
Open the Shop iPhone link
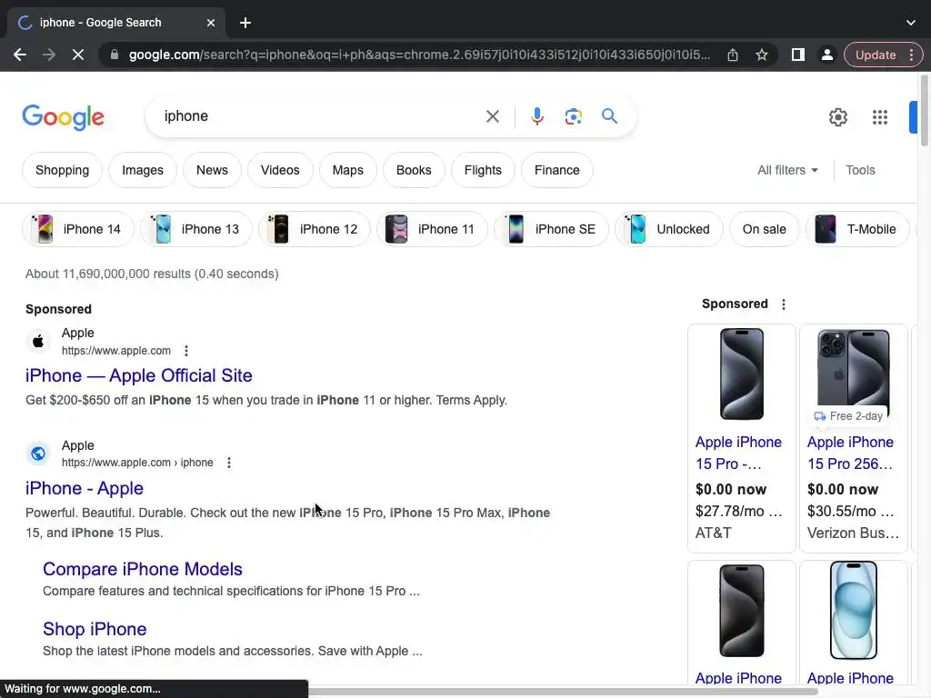pyautogui.click(x=95, y=629)
